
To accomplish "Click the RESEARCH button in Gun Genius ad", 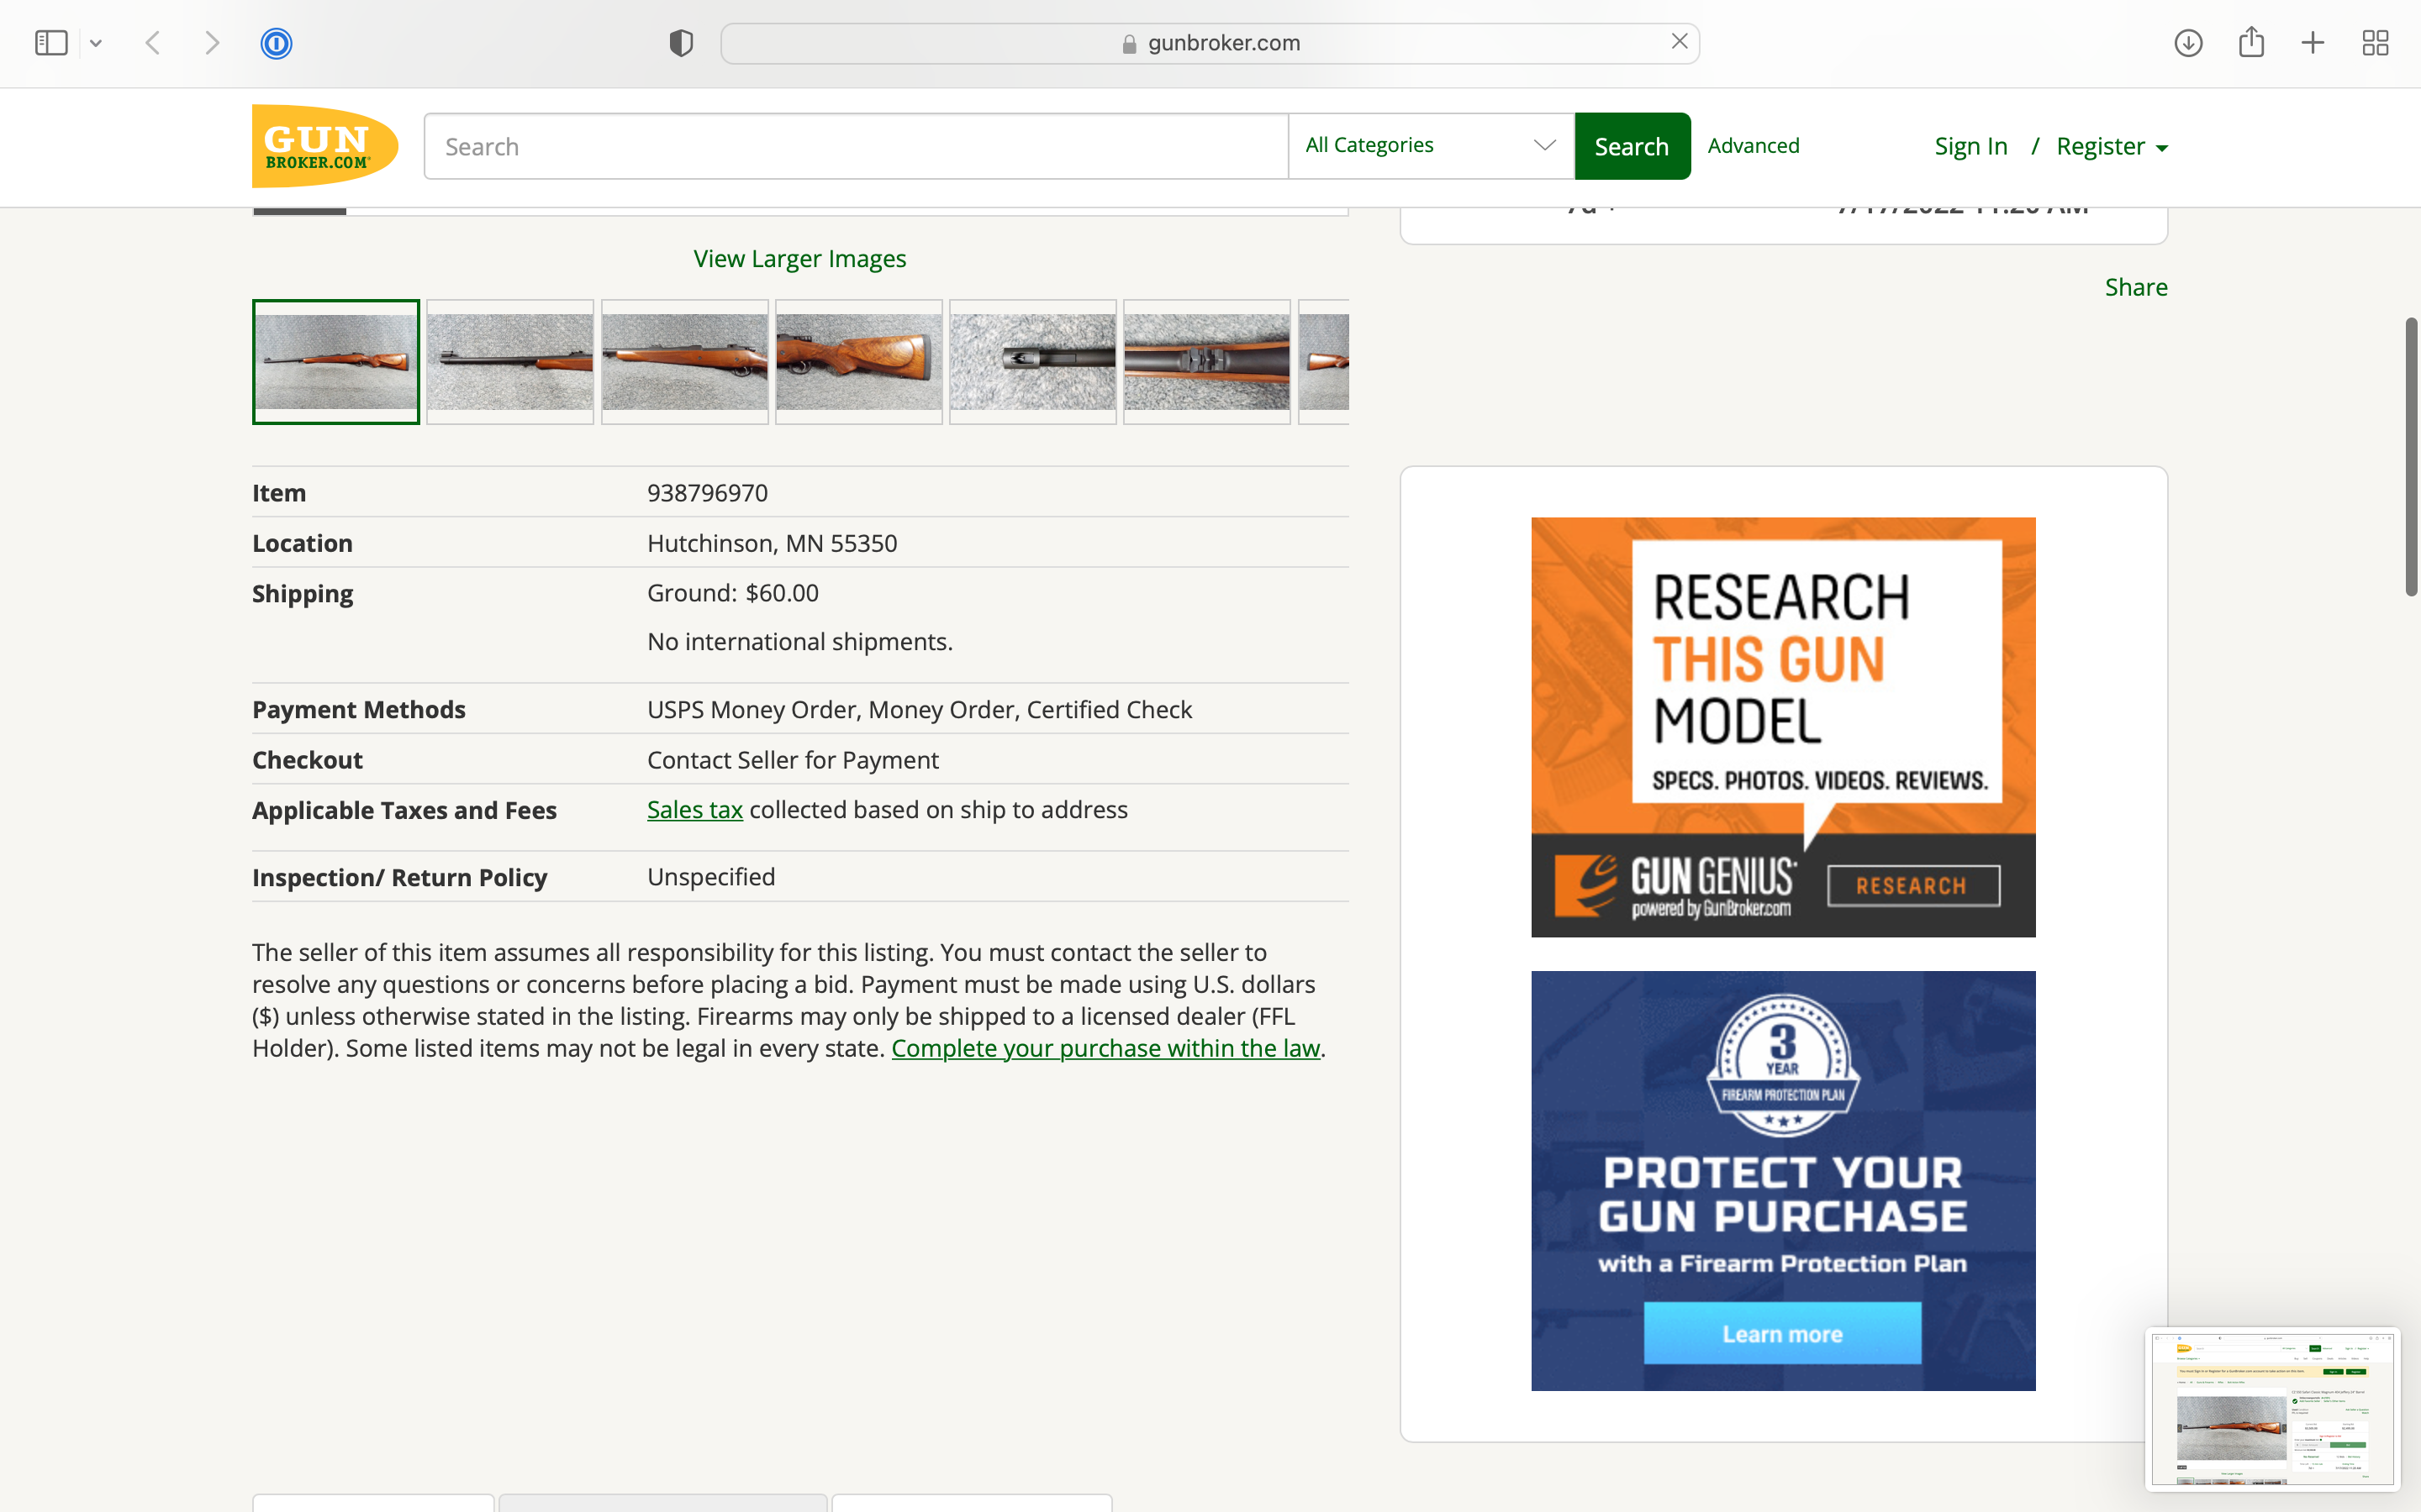I will tap(1912, 886).
